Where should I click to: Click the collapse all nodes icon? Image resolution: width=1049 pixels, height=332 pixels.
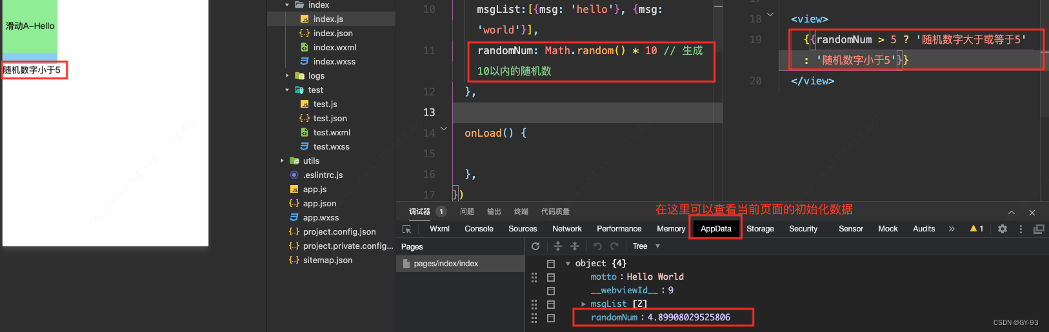(x=575, y=246)
